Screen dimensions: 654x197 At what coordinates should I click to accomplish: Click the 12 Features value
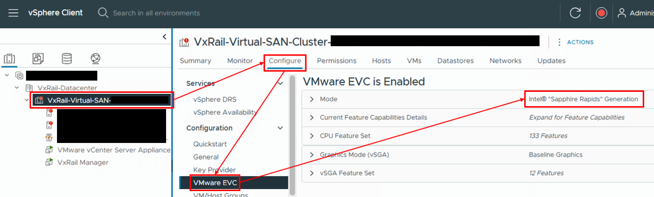(x=546, y=173)
